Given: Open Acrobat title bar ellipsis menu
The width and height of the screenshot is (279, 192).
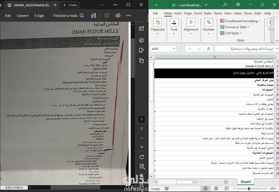Looking at the screenshot, I should pyautogui.click(x=102, y=5).
